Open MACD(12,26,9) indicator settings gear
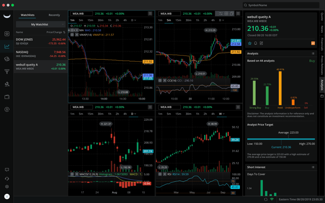Viewport: 325px width, 203px height. pos(72,174)
